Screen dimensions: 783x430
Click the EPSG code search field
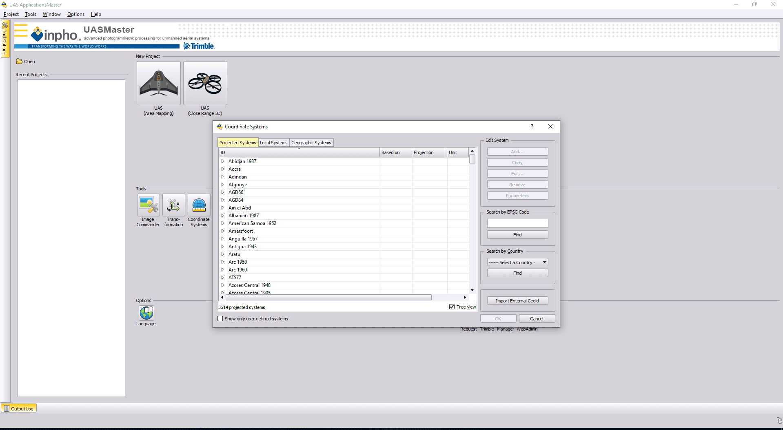pos(517,223)
